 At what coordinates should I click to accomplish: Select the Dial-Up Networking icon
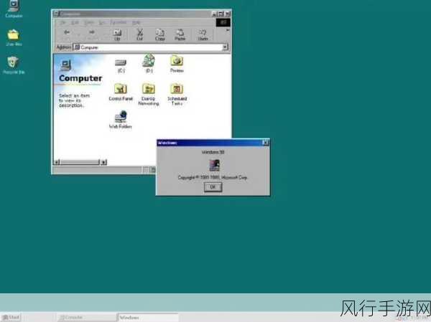149,94
